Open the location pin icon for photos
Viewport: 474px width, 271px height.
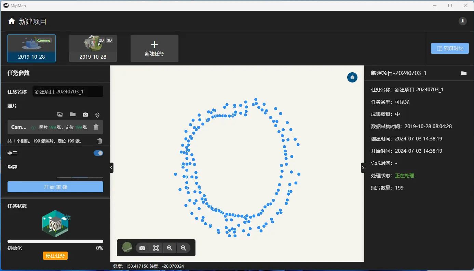pyautogui.click(x=97, y=115)
